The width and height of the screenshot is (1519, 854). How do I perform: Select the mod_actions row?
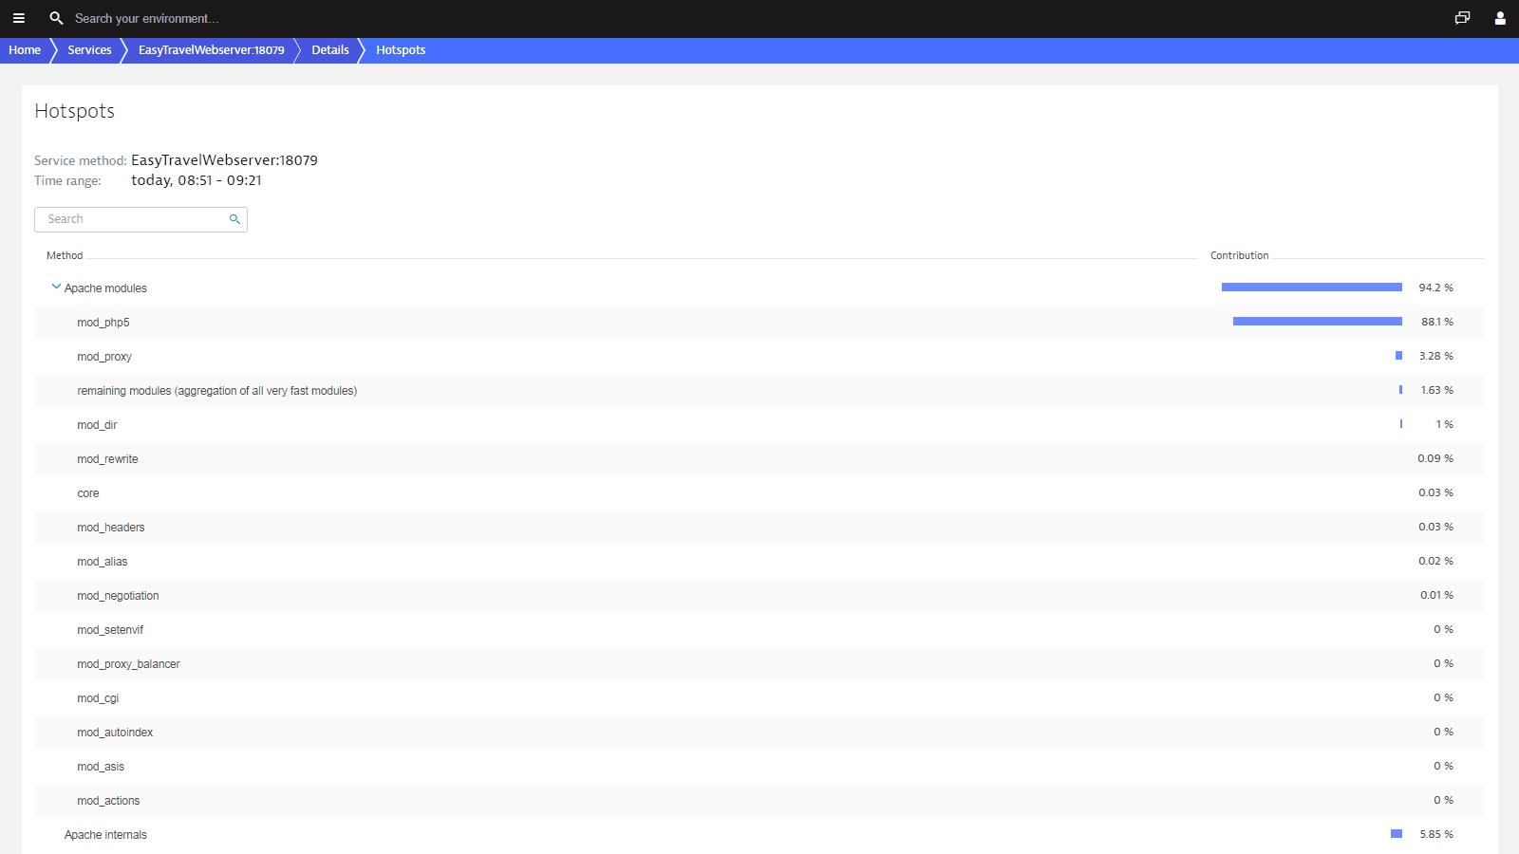tap(759, 800)
